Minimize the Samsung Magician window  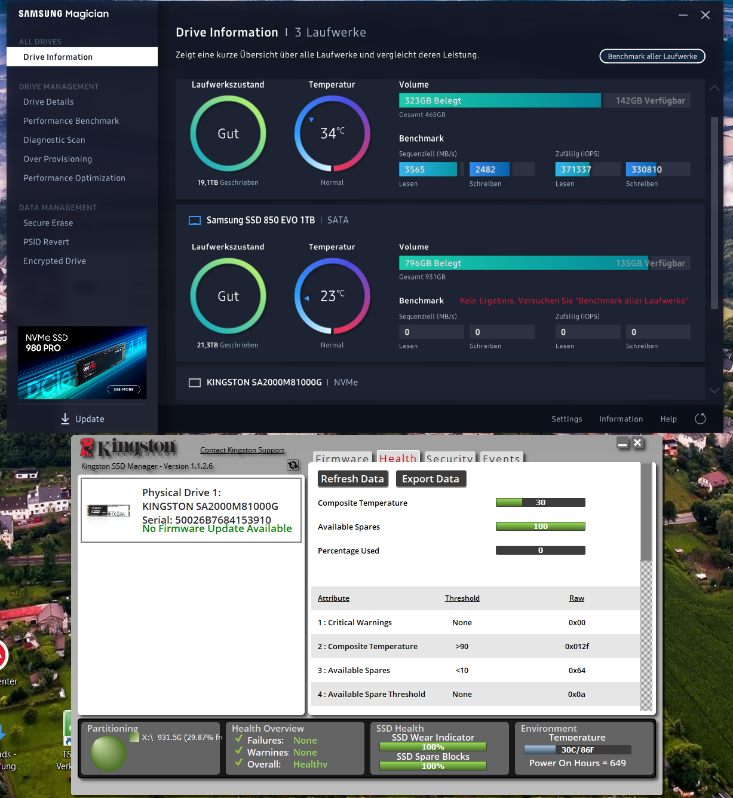pos(683,15)
